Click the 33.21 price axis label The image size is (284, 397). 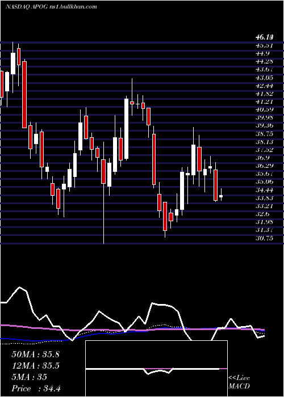265,206
